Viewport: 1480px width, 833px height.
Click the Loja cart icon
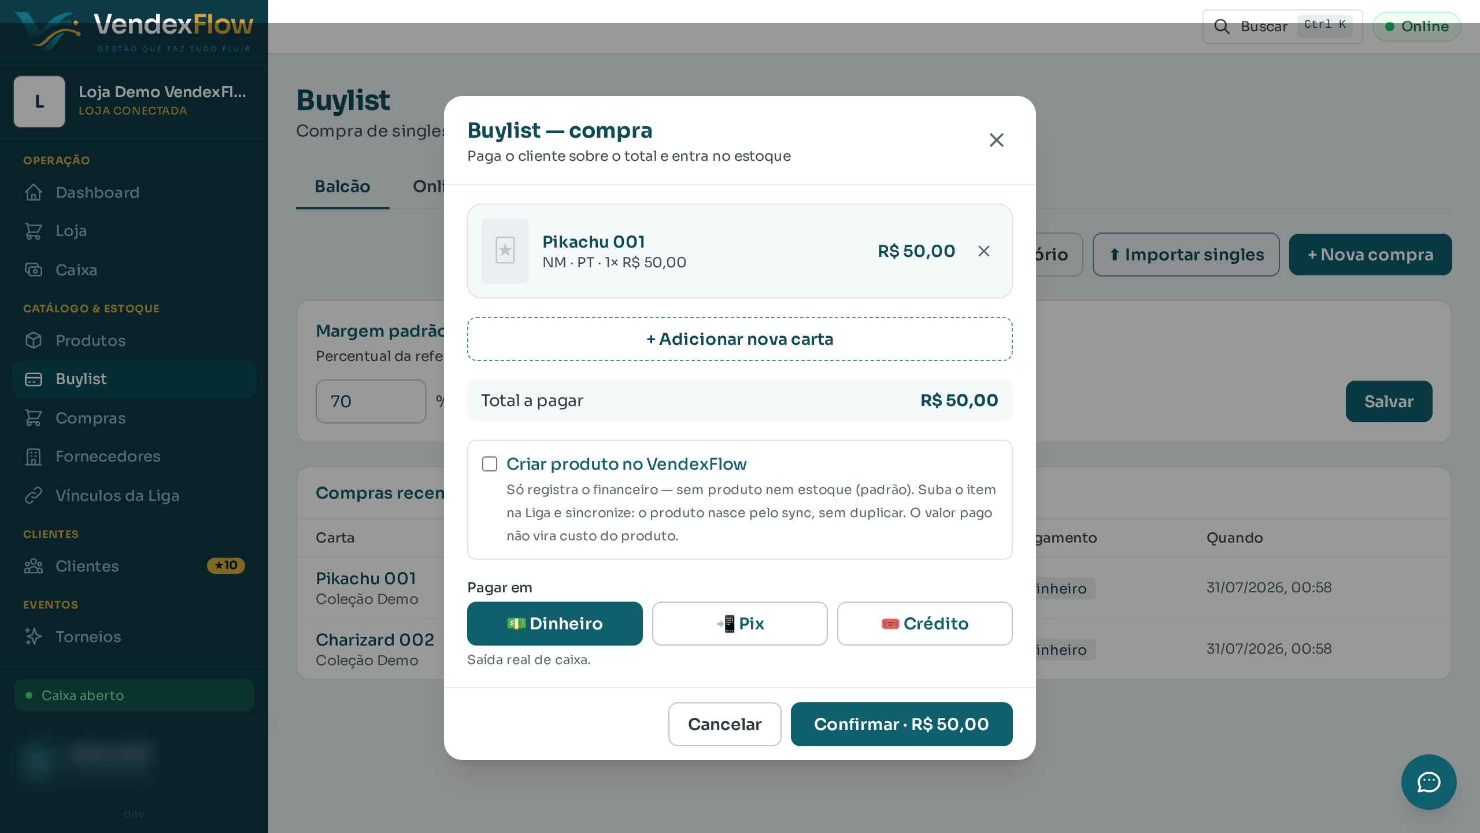34,231
